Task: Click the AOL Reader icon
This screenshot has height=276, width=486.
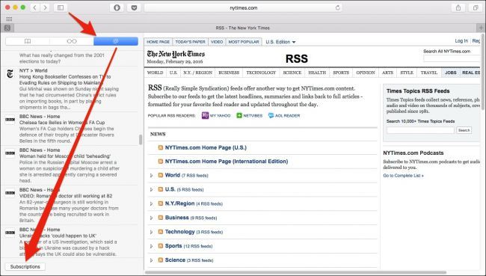Action: tap(271, 115)
